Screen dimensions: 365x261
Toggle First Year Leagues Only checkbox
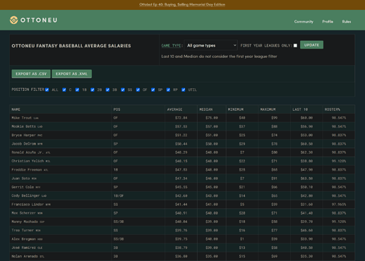click(x=295, y=46)
